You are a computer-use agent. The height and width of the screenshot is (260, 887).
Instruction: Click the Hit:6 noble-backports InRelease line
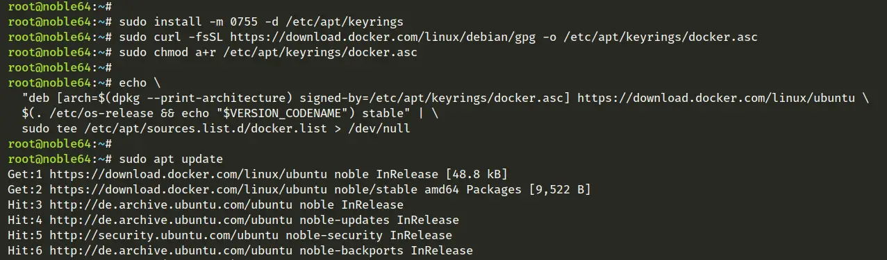240,250
